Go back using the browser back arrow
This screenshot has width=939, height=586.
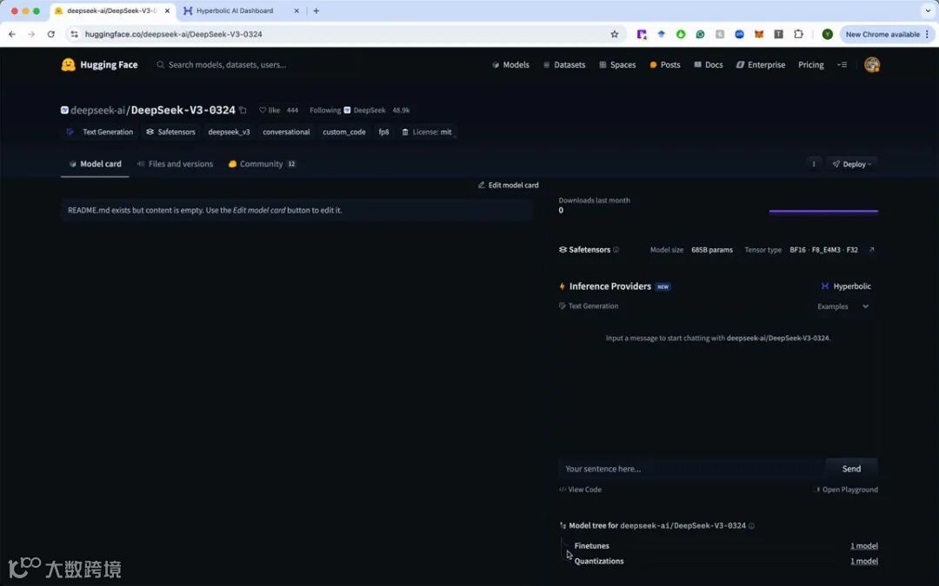pyautogui.click(x=12, y=34)
